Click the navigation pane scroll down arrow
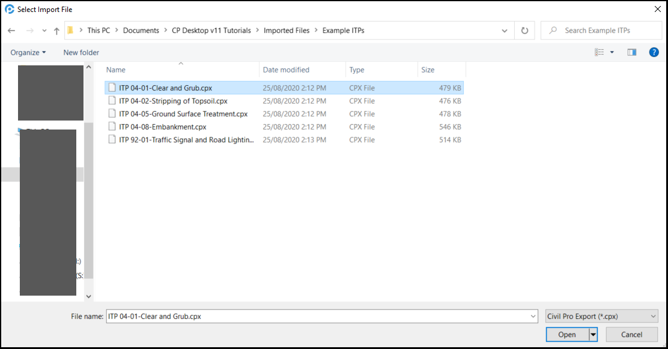 [89, 296]
